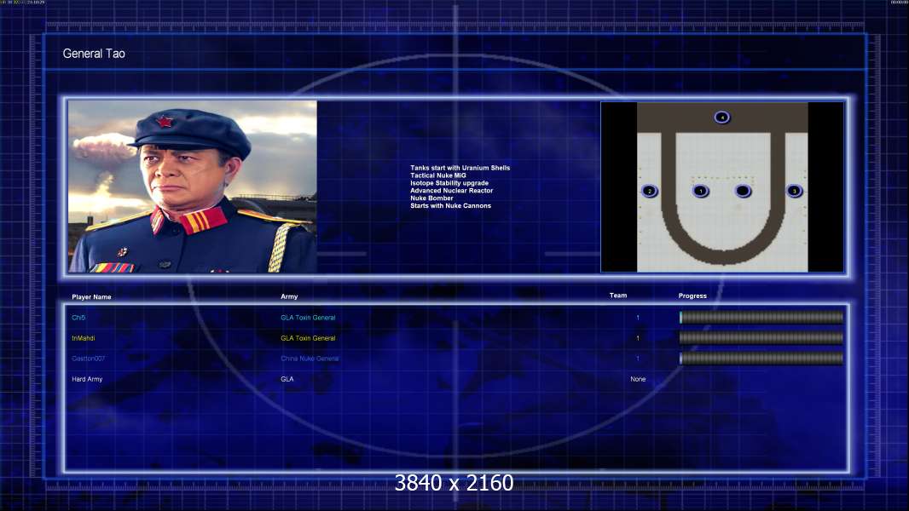
Task: Click the 'Army' column header
Action: click(x=289, y=296)
